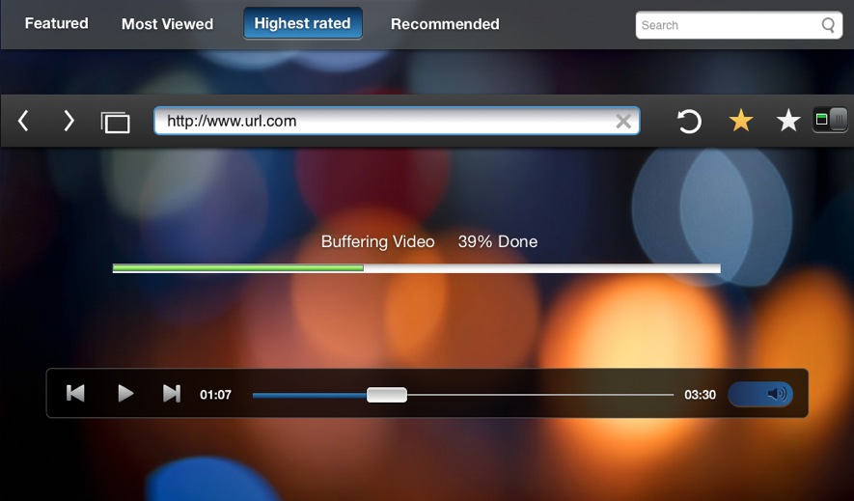The image size is (854, 501).
Task: Click the magnifying glass search icon
Action: click(828, 25)
